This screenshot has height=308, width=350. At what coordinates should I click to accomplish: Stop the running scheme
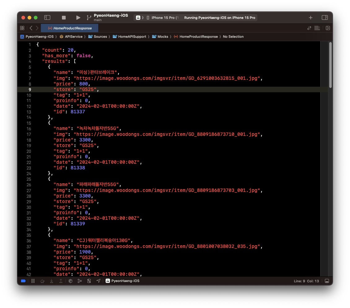pos(63,17)
